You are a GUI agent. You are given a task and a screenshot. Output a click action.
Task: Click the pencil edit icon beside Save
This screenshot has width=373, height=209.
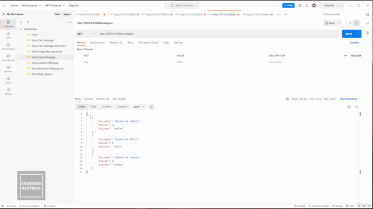(x=350, y=23)
